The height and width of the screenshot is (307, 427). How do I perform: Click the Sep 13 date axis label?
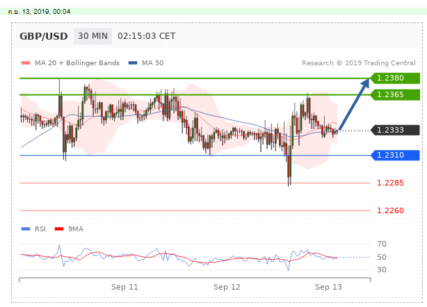tap(328, 287)
